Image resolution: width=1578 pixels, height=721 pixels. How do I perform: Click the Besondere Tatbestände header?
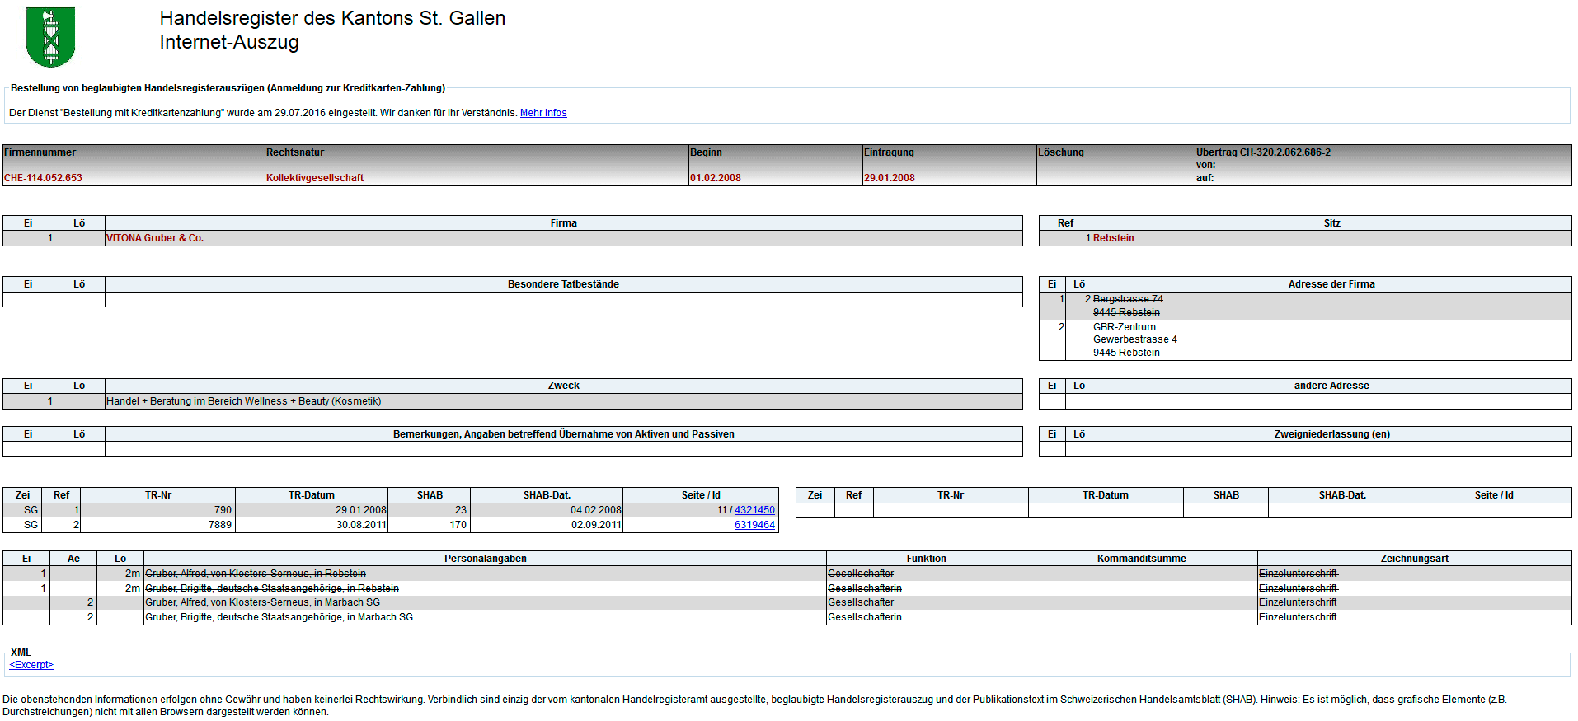[x=563, y=284]
